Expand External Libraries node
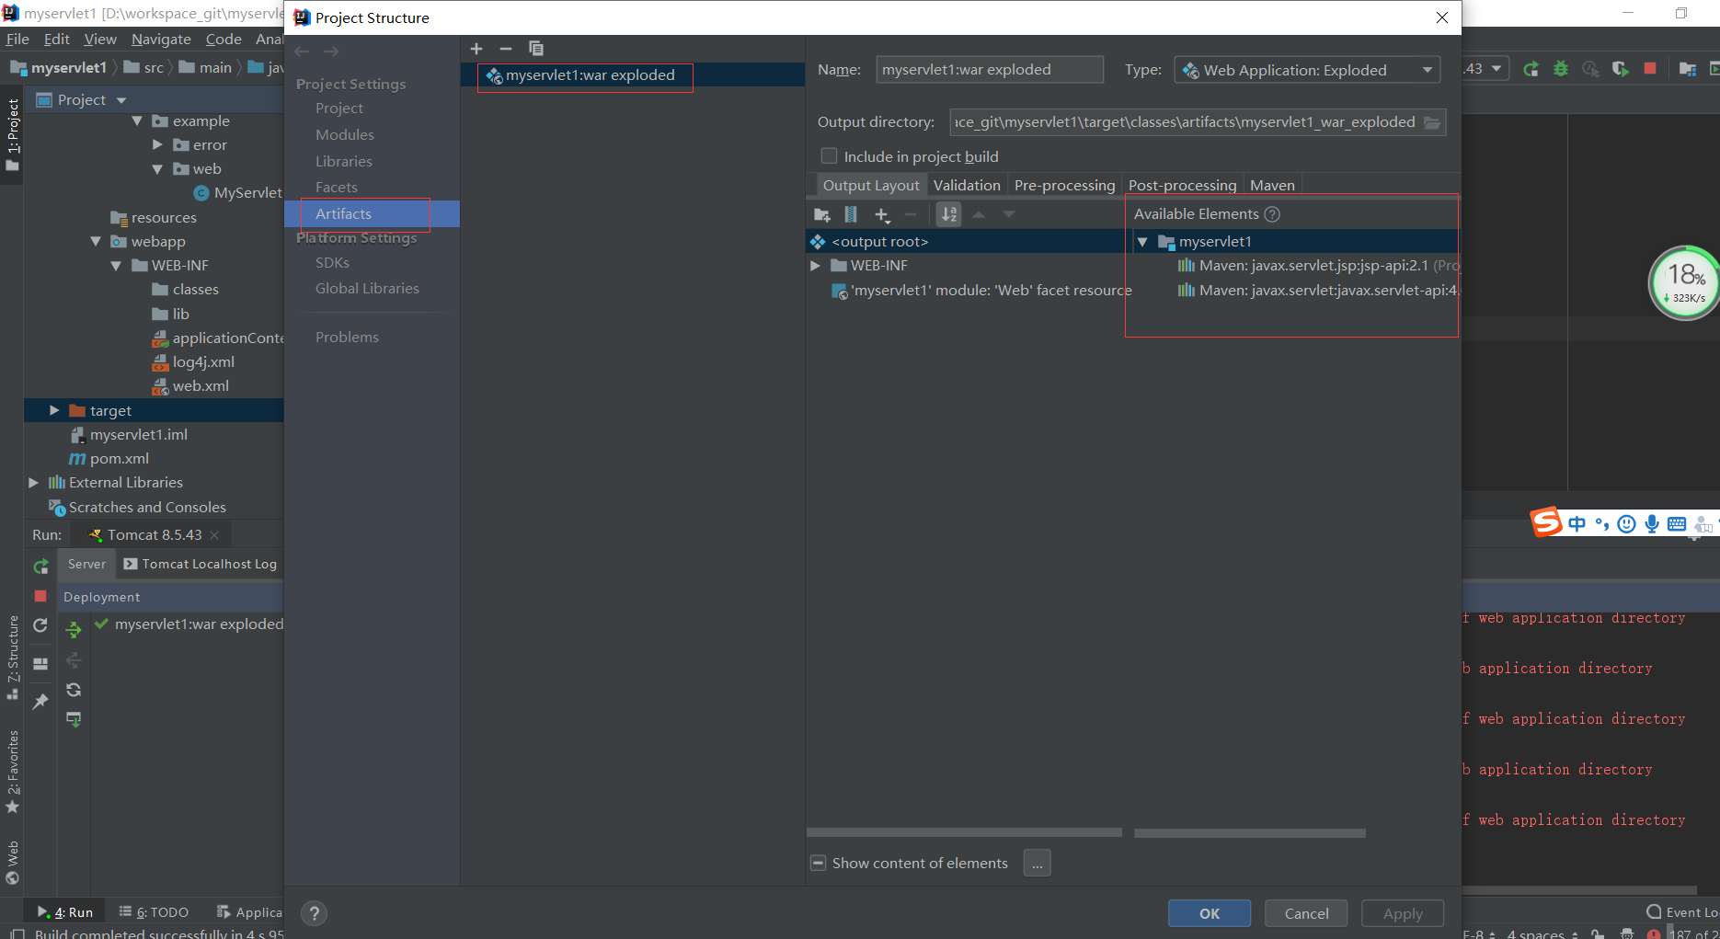 (x=33, y=482)
